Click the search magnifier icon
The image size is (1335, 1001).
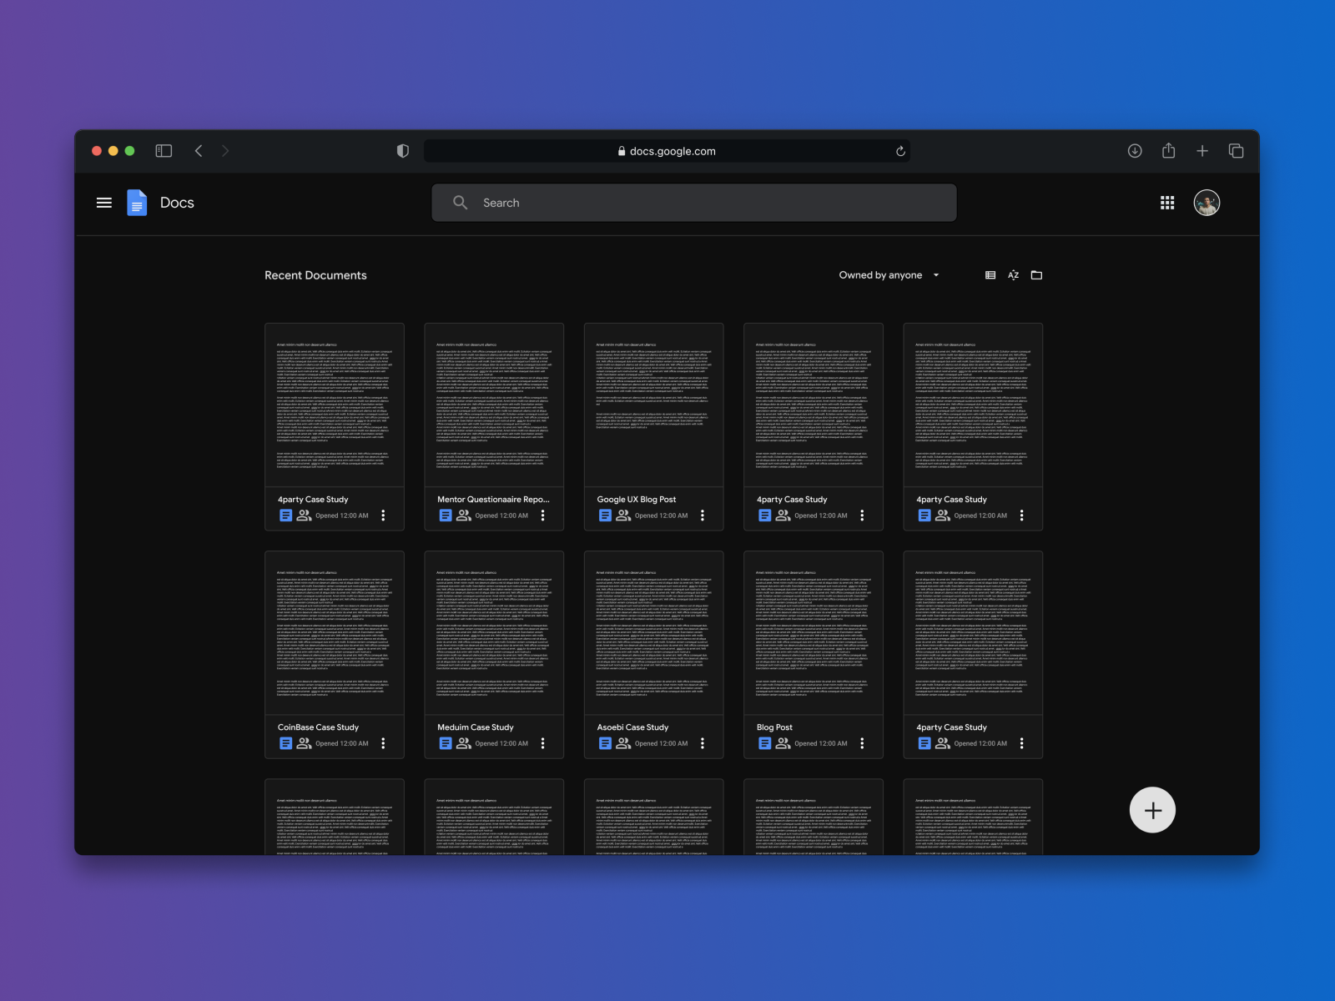pyautogui.click(x=460, y=202)
